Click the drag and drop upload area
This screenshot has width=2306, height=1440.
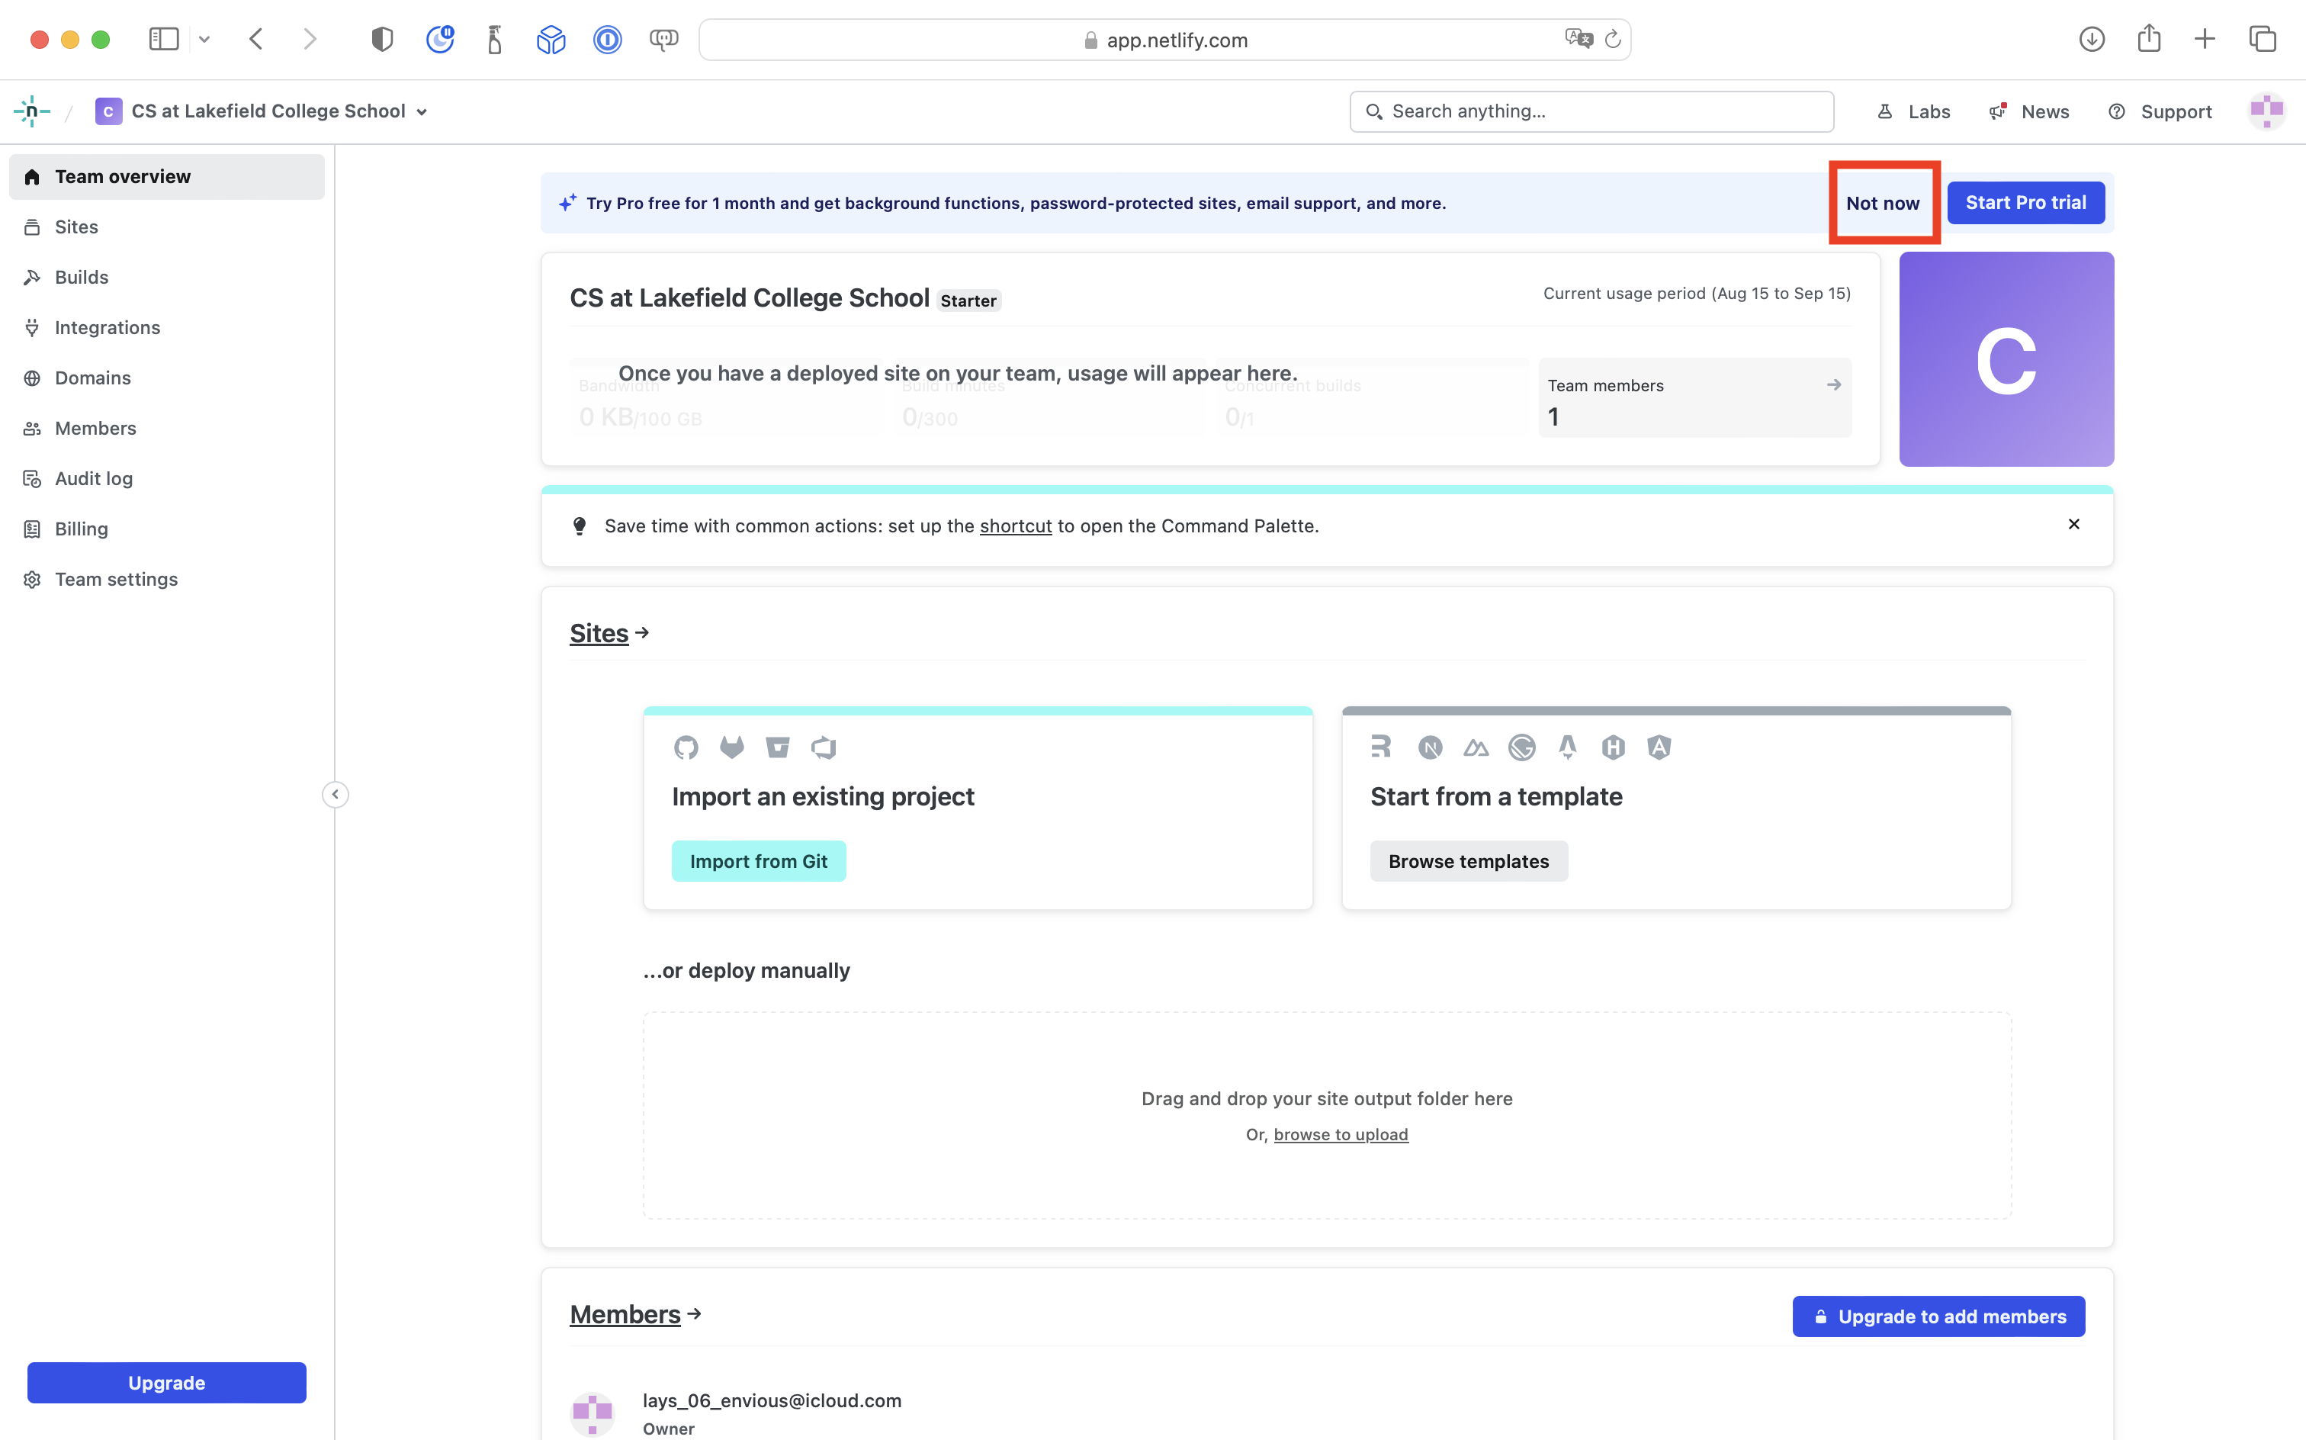(1326, 1115)
